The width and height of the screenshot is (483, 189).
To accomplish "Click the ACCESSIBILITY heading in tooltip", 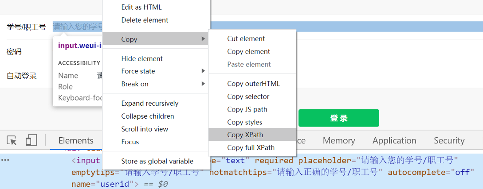I will (79, 63).
